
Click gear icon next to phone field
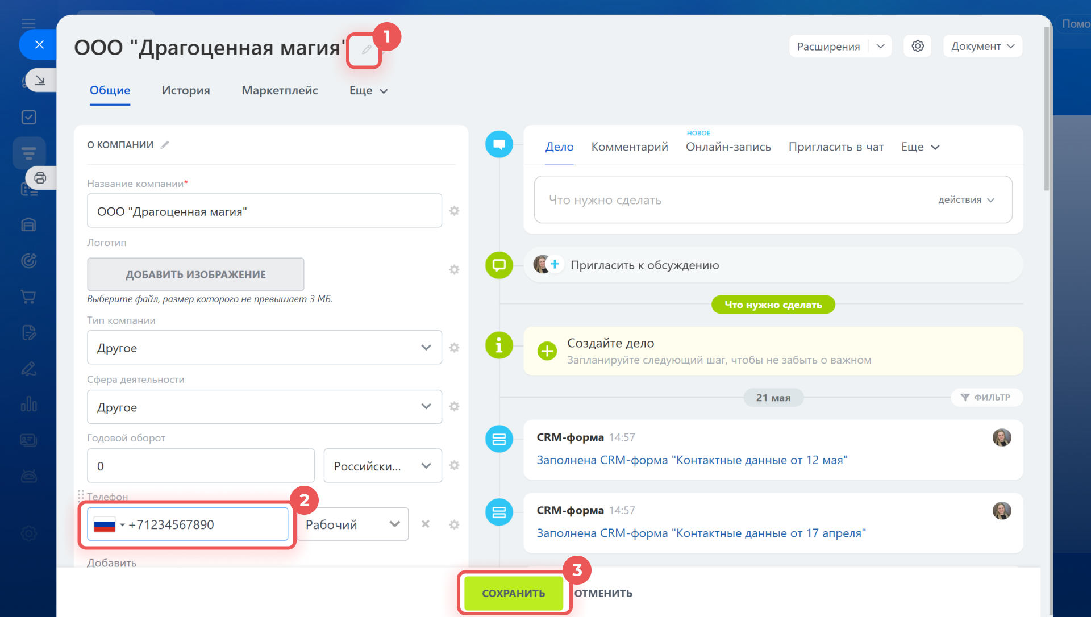(x=454, y=524)
